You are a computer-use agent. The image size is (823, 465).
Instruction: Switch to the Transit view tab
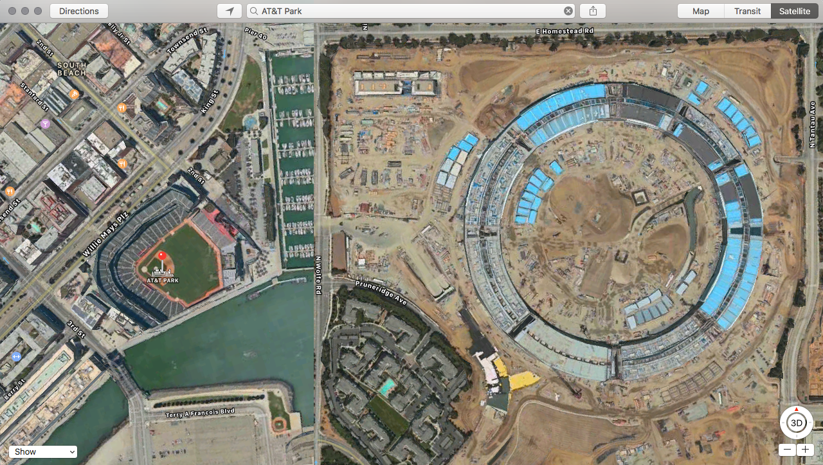click(x=748, y=11)
